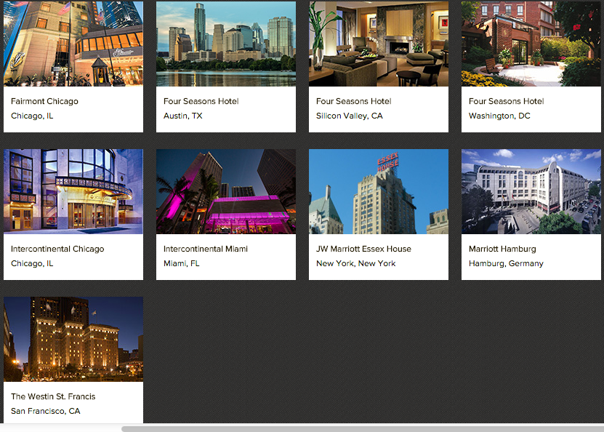604x432 pixels.
Task: Select the Four Seasons Hotel Austin link
Action: [201, 101]
